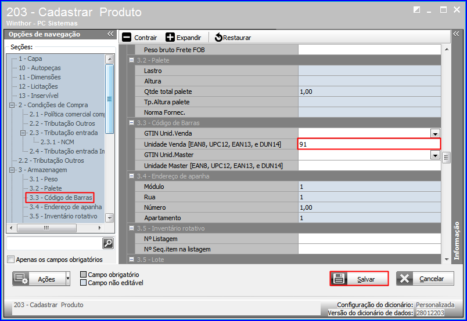Open the GTIN Unid.Venda dropdown
Viewport: 467px width, 321px height.
point(435,133)
